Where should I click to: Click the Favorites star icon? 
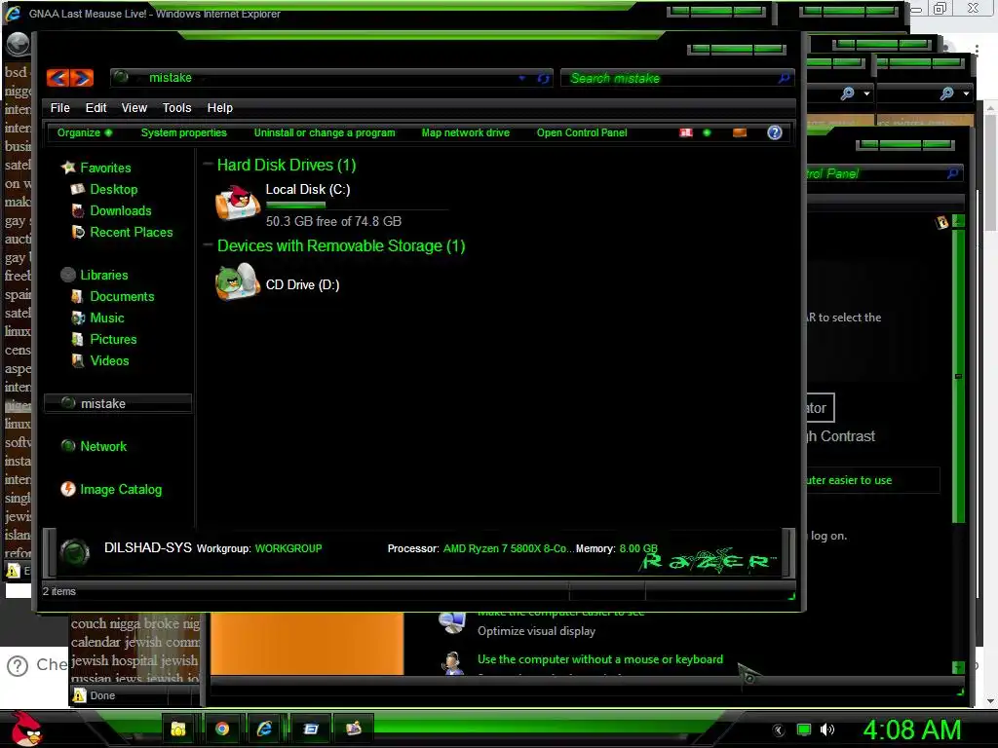(68, 168)
